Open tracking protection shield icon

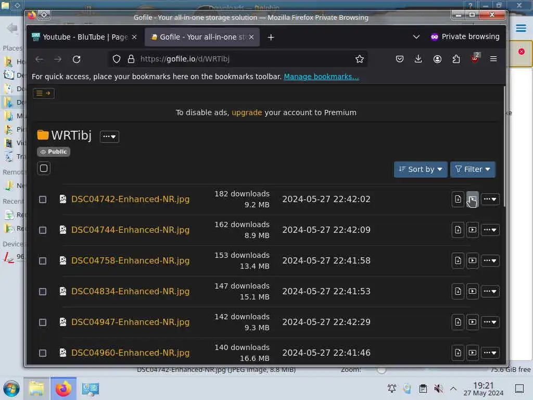click(117, 59)
